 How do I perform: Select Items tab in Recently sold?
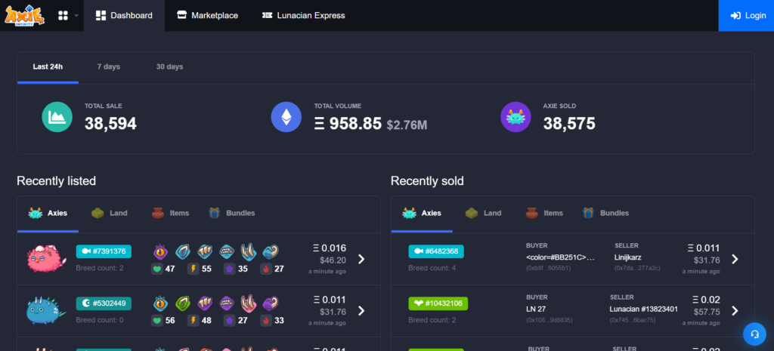(544, 214)
